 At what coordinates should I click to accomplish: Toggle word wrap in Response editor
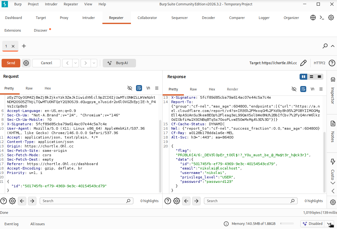pyautogui.click(x=303, y=89)
